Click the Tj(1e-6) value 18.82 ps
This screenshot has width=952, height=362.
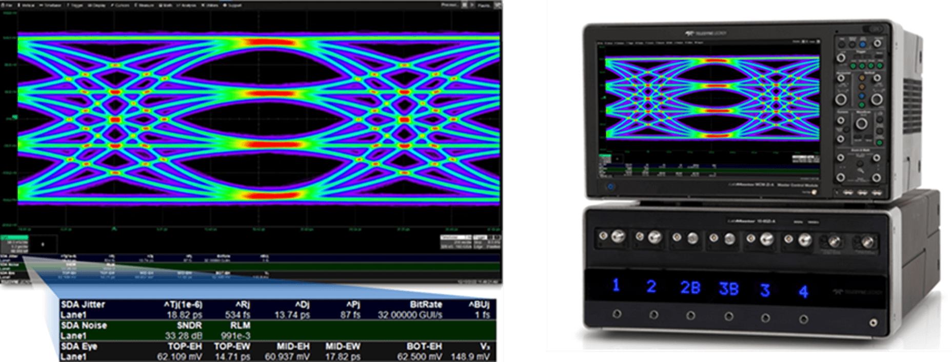point(184,314)
